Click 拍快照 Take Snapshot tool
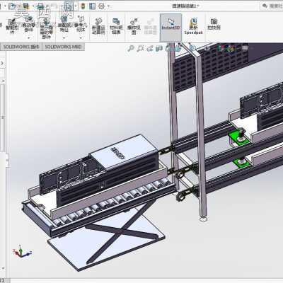283x283 pixels. pos(214,24)
